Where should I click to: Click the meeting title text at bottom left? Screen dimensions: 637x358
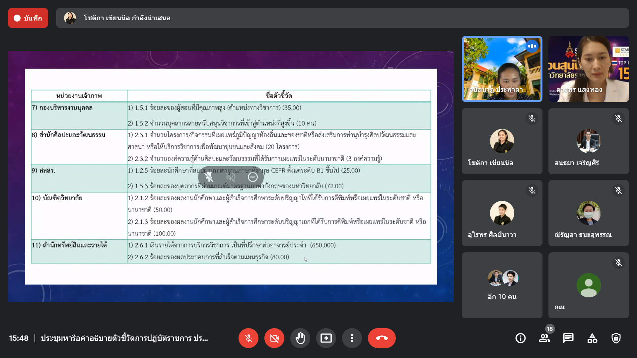(x=124, y=338)
